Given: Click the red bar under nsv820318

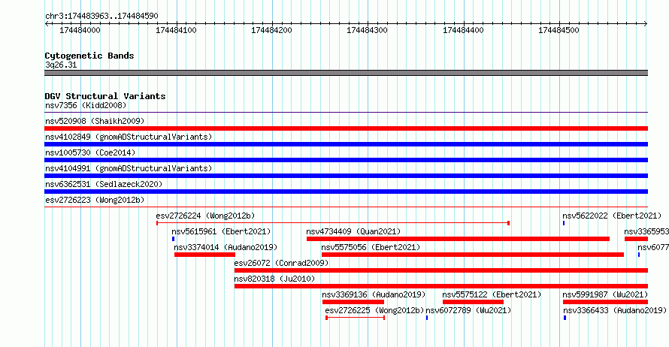Looking at the screenshot, I should click(441, 286).
